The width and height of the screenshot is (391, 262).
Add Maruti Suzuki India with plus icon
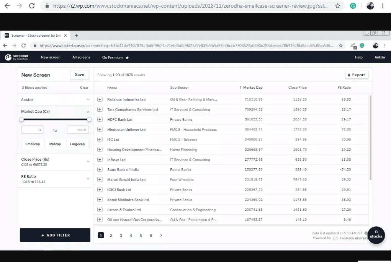click(x=100, y=179)
